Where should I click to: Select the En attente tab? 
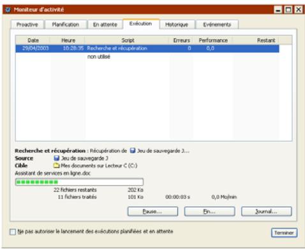pos(105,24)
